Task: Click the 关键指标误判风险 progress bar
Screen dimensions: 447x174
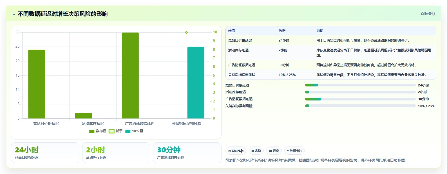Action: click(360, 106)
